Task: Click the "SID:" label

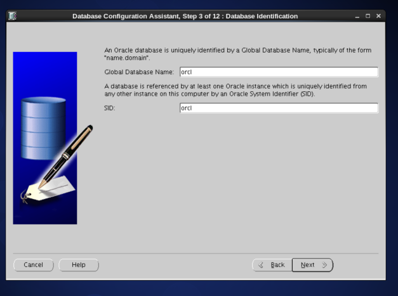Action: click(x=110, y=108)
